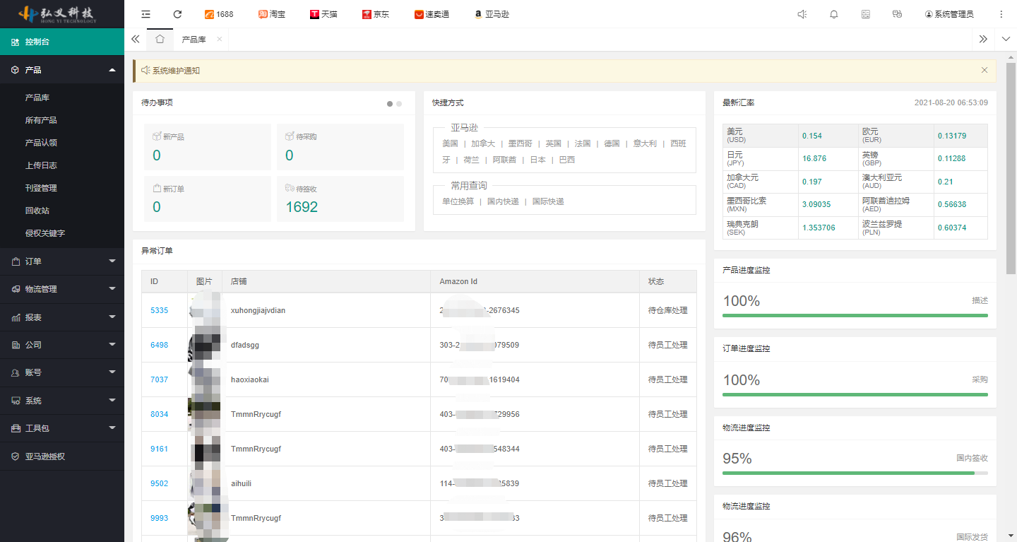Switch to second 待办事项 carousel dot
1017x542 pixels.
(x=399, y=104)
